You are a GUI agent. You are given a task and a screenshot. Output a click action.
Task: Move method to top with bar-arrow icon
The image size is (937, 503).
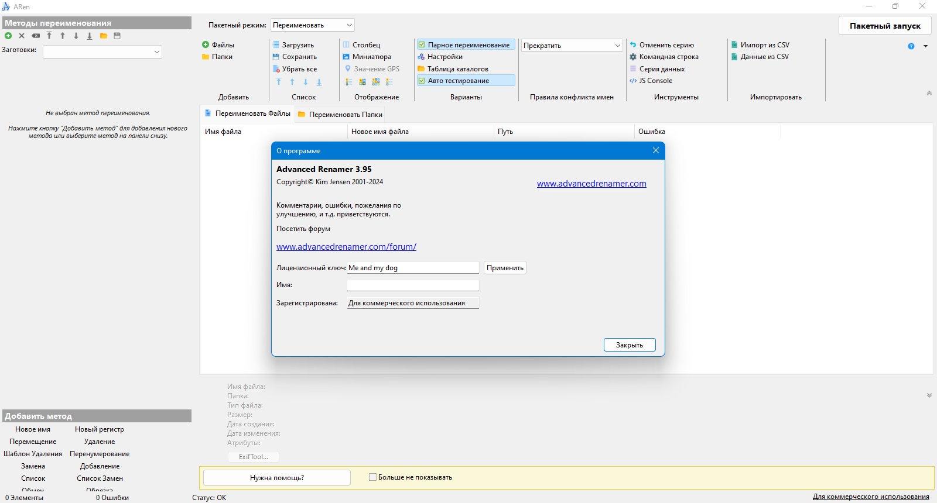[x=49, y=36]
